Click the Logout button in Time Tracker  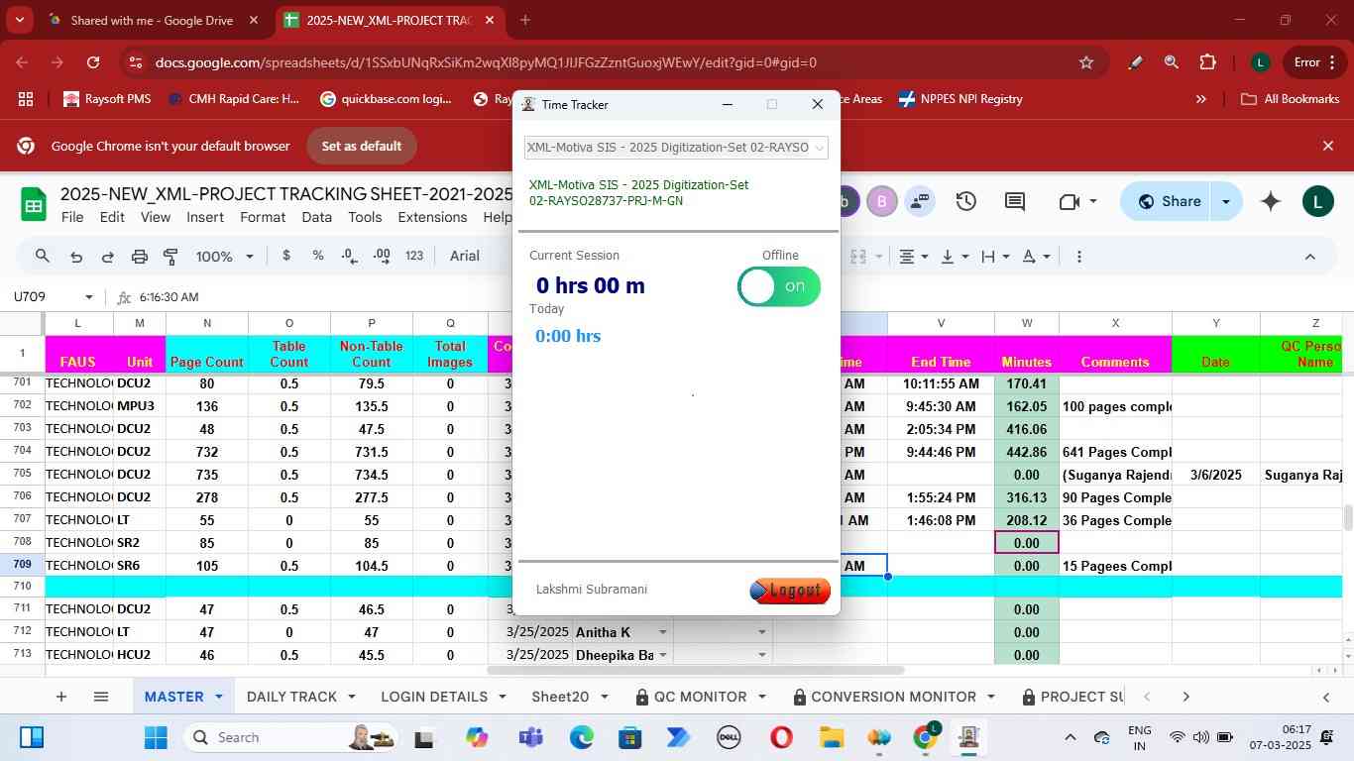tap(790, 591)
